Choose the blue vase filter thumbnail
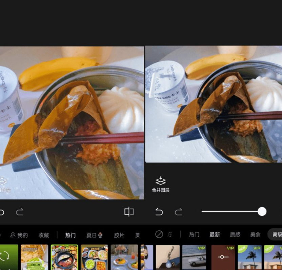 168,257
